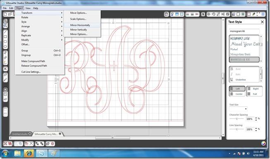Expand the Replicate submenu
The image size is (270, 159).
(x=40, y=35)
